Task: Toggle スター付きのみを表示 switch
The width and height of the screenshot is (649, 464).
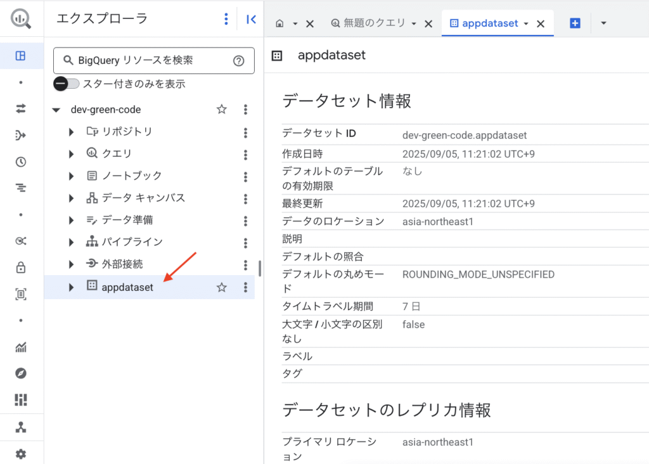Action: pos(67,84)
